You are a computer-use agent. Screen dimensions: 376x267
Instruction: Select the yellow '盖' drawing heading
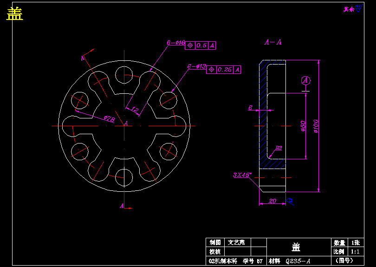pos(15,13)
